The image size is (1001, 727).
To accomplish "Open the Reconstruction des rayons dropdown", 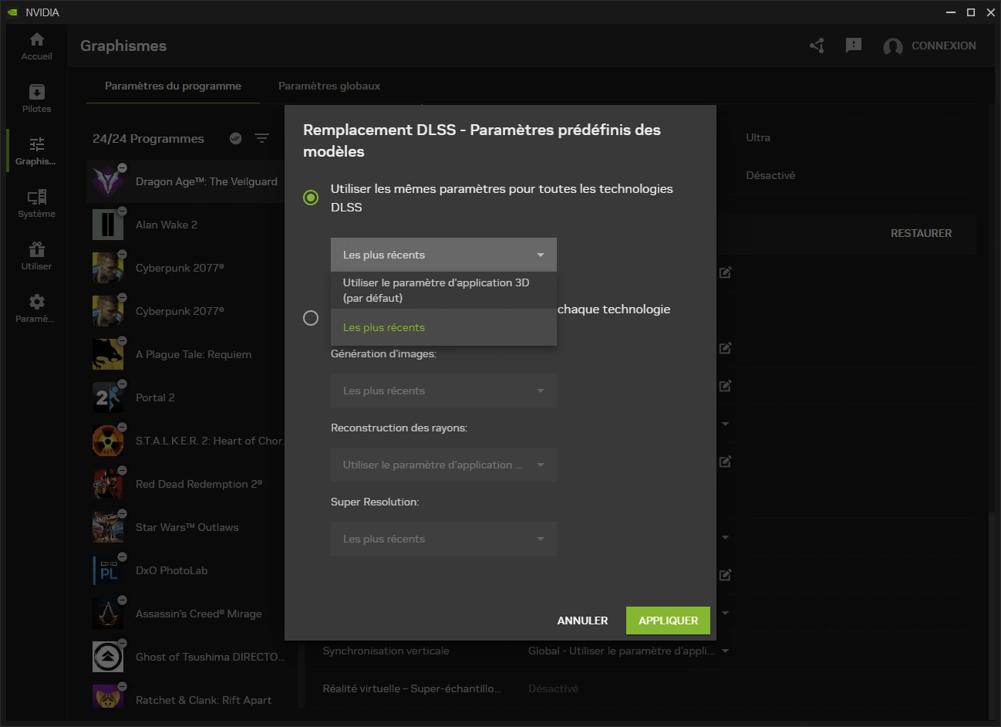I will (x=443, y=465).
